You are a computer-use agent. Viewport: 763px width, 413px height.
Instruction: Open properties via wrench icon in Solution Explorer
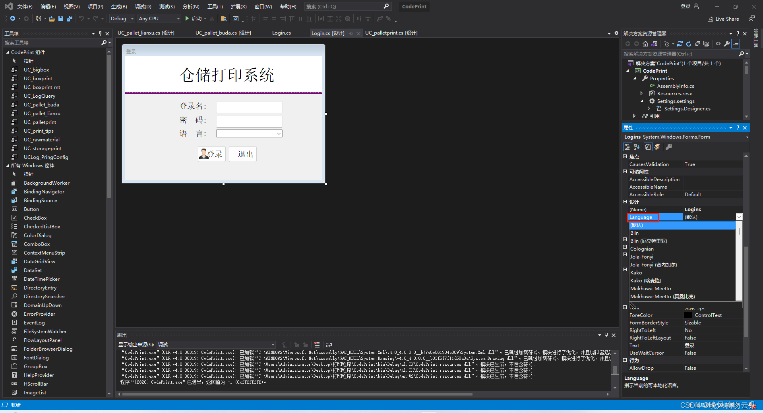(x=727, y=44)
